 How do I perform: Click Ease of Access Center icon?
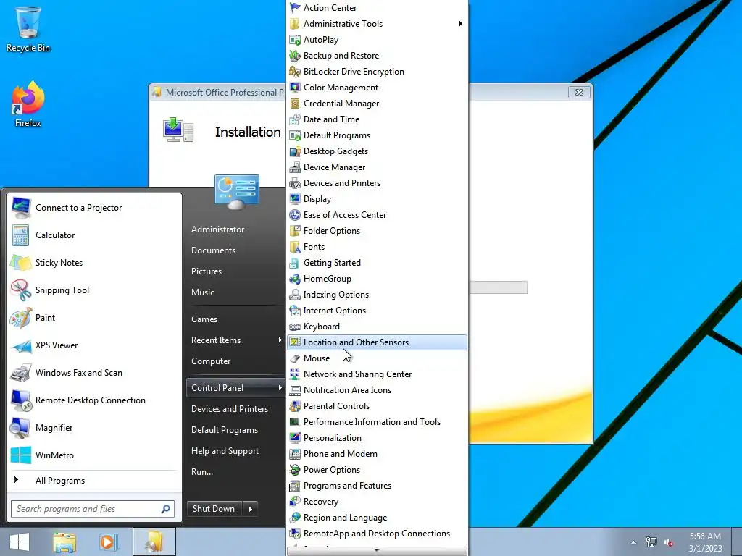[x=295, y=215]
